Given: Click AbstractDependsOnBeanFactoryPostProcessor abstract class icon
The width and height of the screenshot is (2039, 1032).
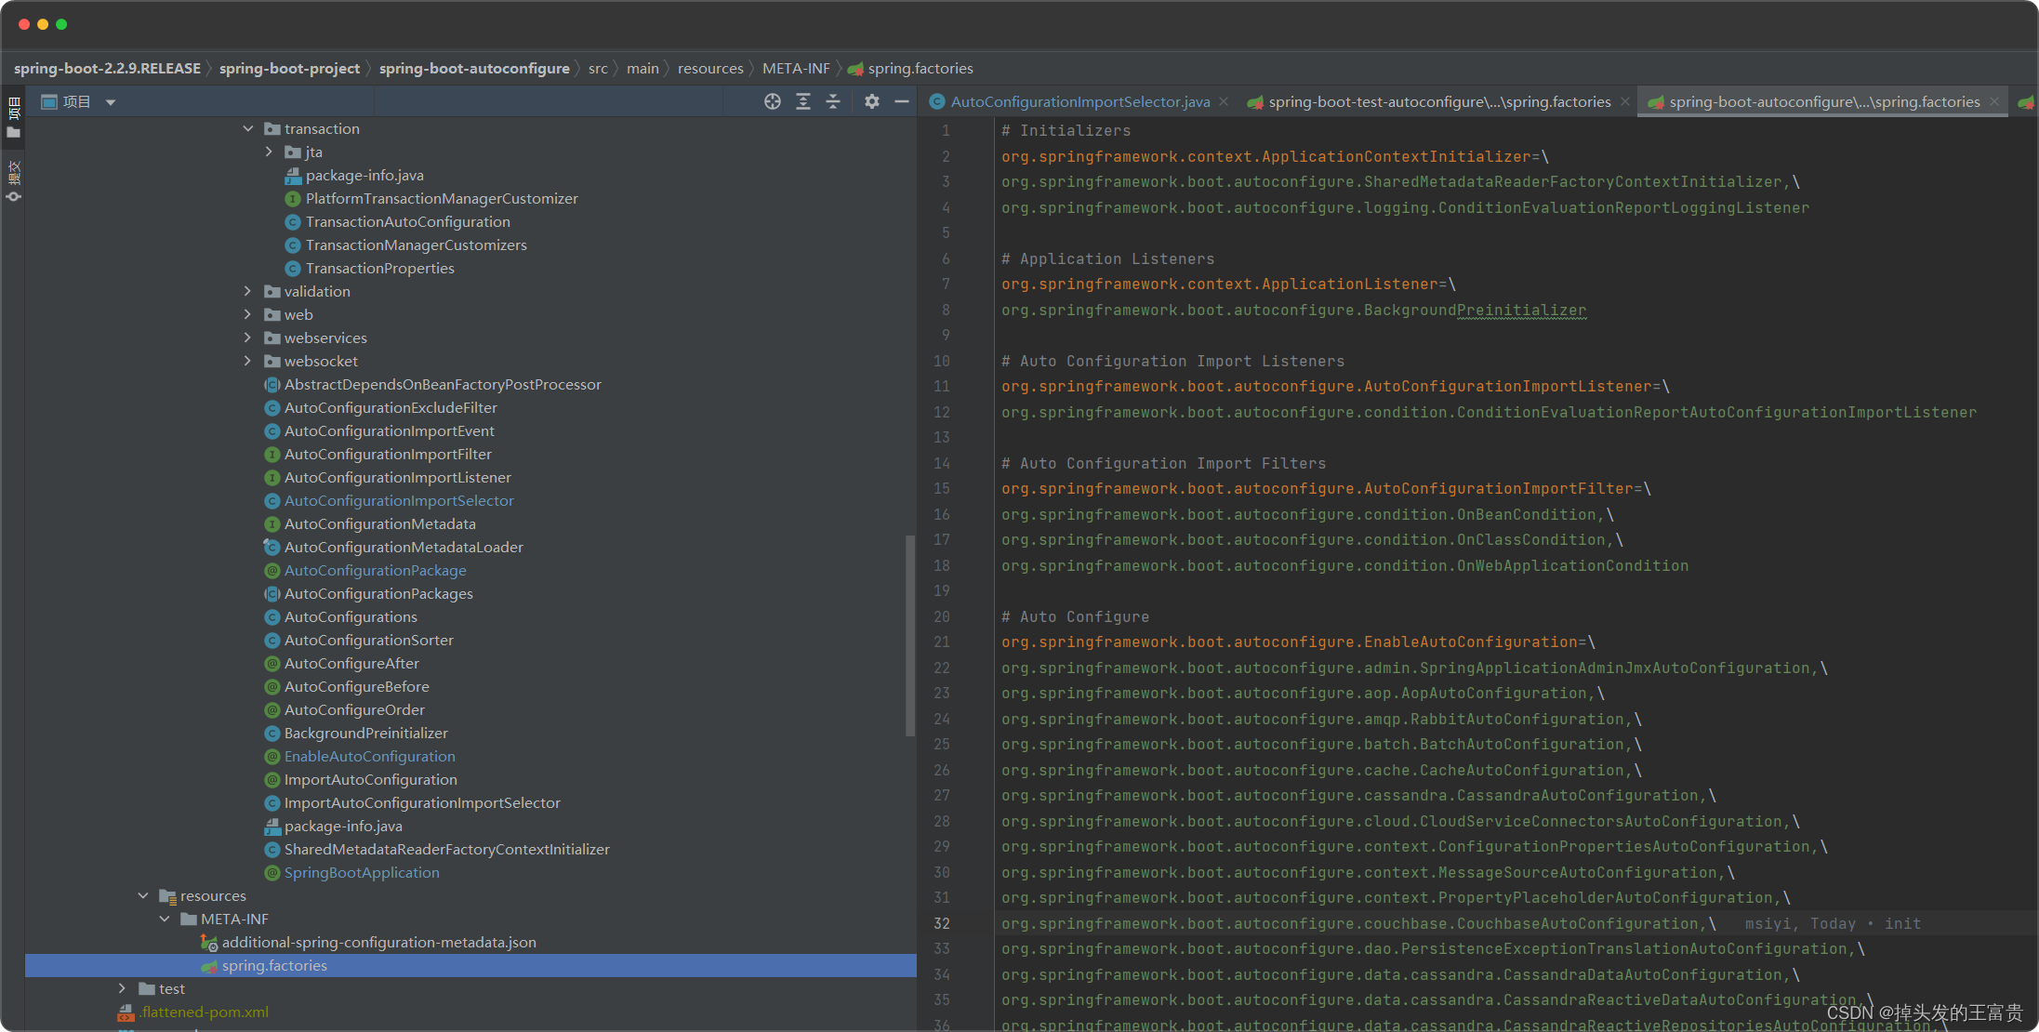Looking at the screenshot, I should (271, 384).
